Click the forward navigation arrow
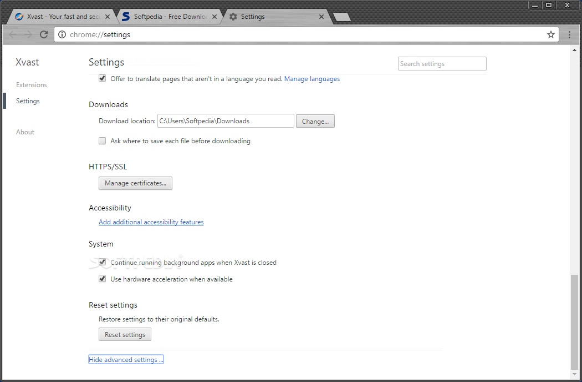Viewport: 582px width, 382px height. click(28, 34)
